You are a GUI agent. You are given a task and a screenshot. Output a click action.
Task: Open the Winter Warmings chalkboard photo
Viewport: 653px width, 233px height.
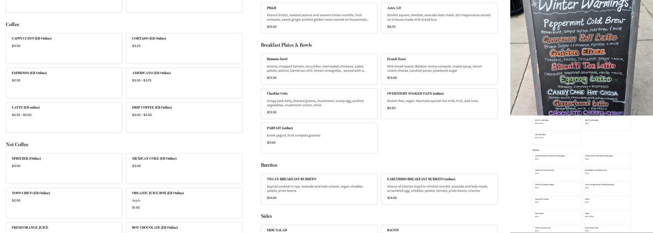(575, 58)
